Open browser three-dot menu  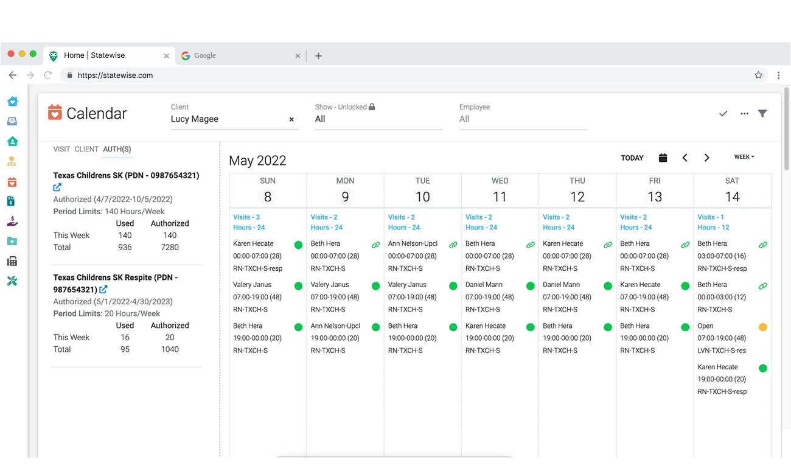point(778,75)
